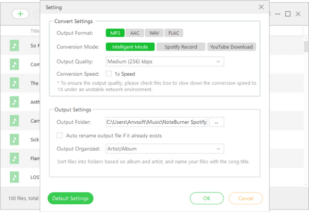Image resolution: width=309 pixels, height=212 pixels.
Task: Select AAC output format
Action: coord(134,33)
